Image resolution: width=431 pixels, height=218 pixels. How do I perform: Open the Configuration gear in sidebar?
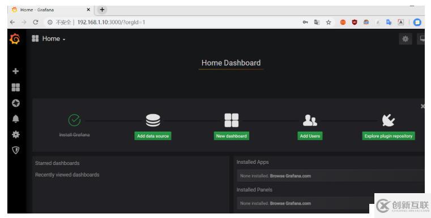click(16, 134)
